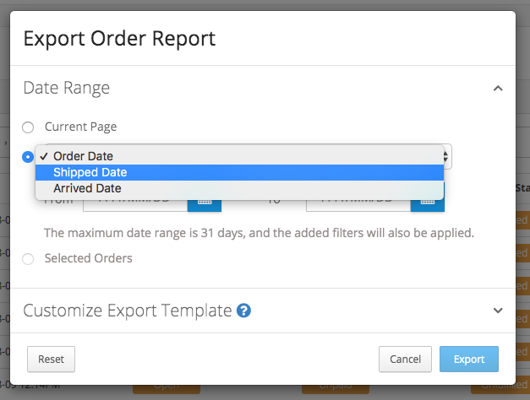Click the date type dropdown stepper arrows
The width and height of the screenshot is (530, 400).
click(x=447, y=157)
